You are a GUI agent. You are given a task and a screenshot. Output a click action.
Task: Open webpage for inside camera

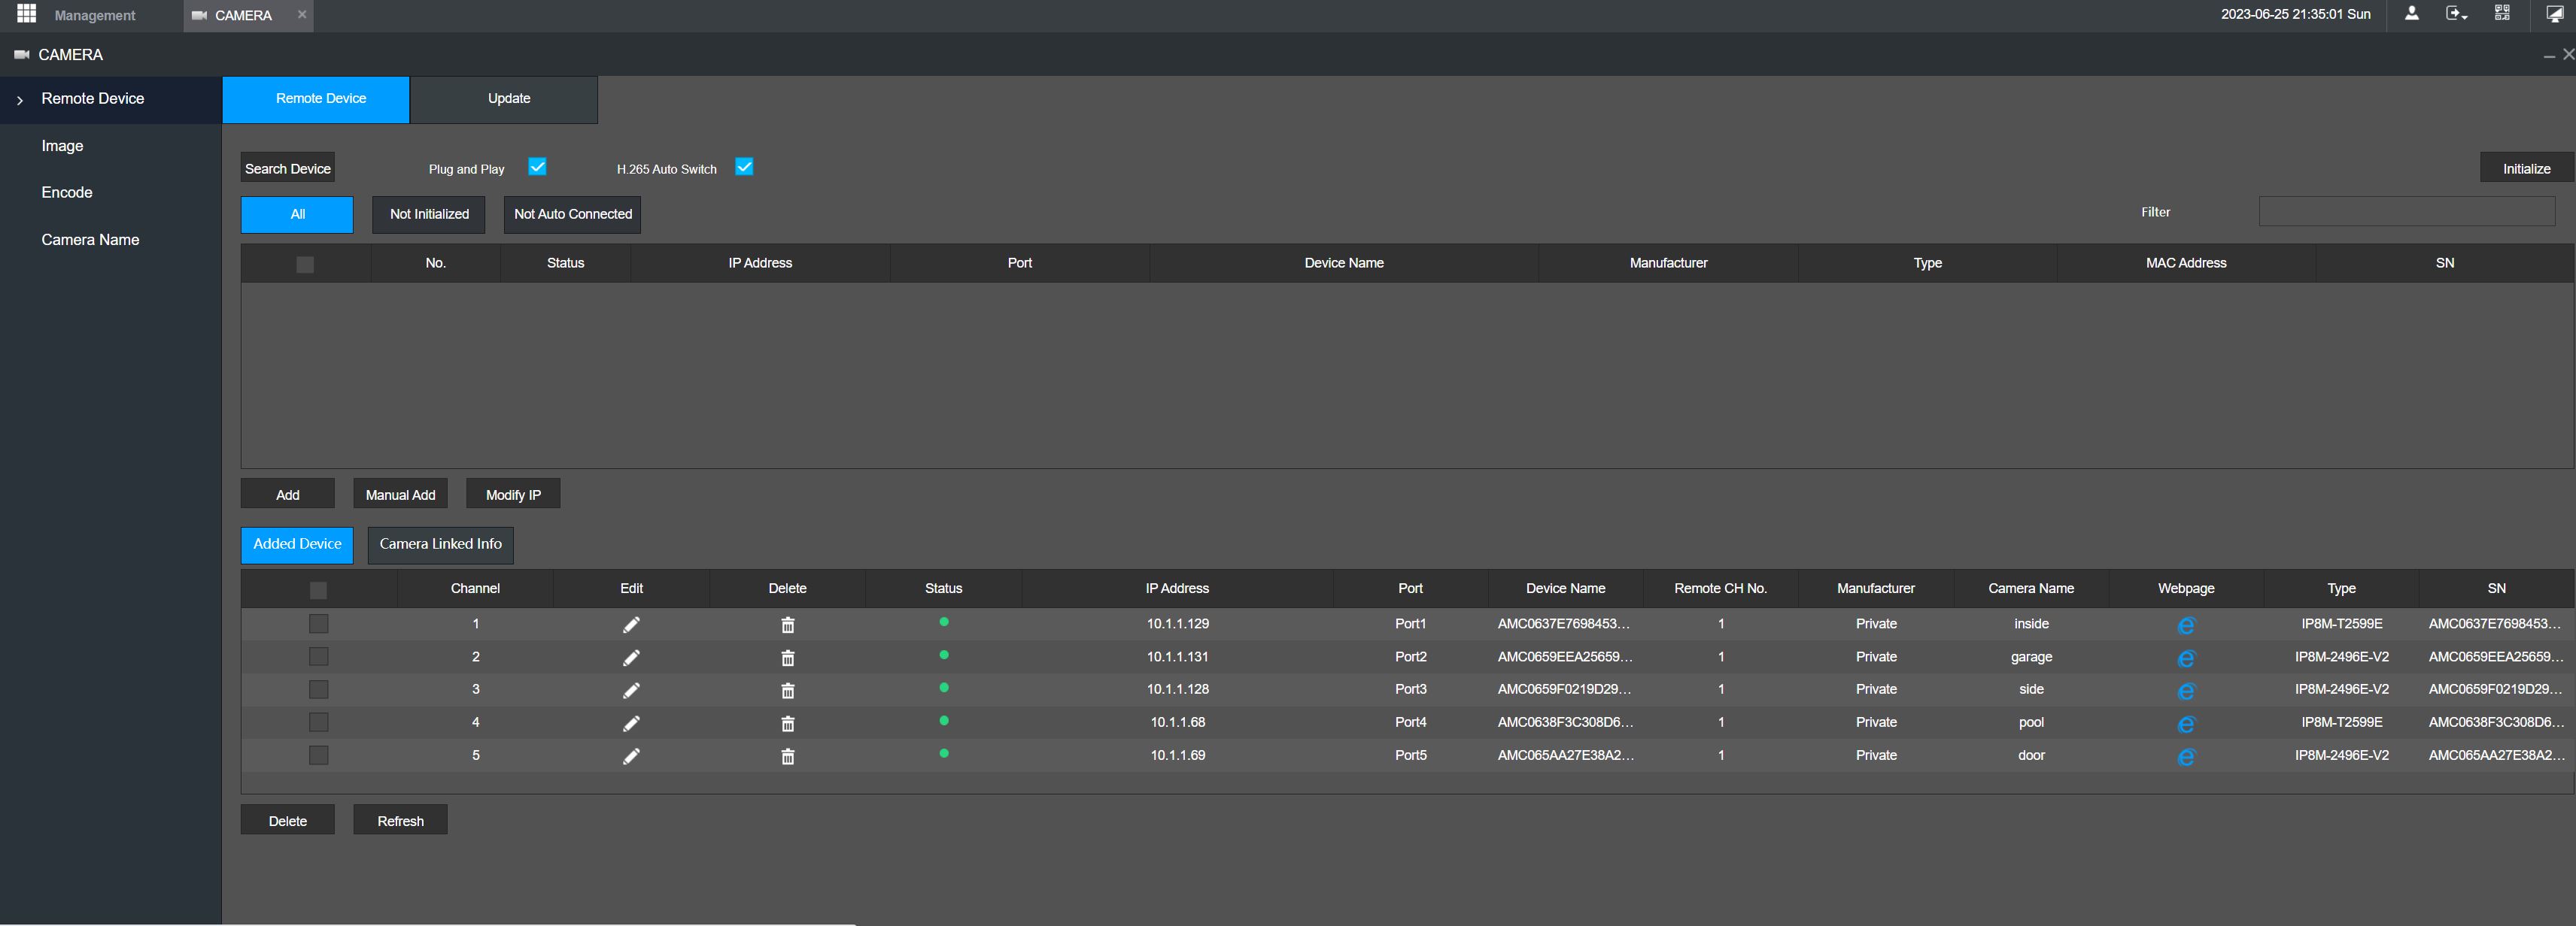2186,625
